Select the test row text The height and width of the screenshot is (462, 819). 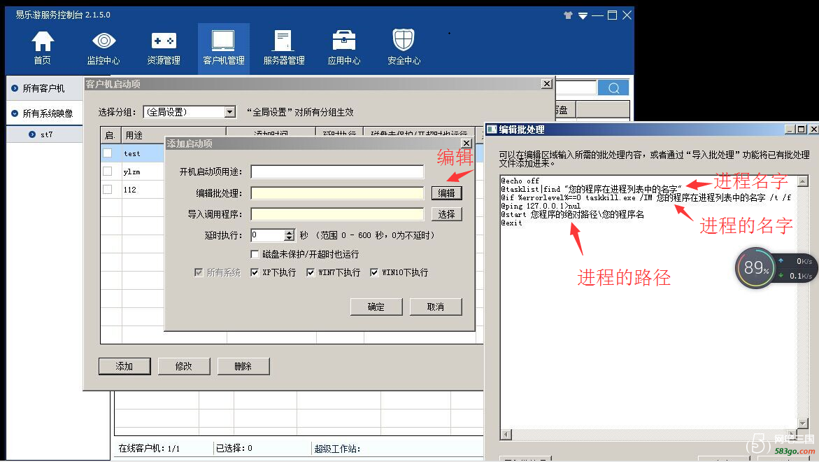(x=131, y=154)
